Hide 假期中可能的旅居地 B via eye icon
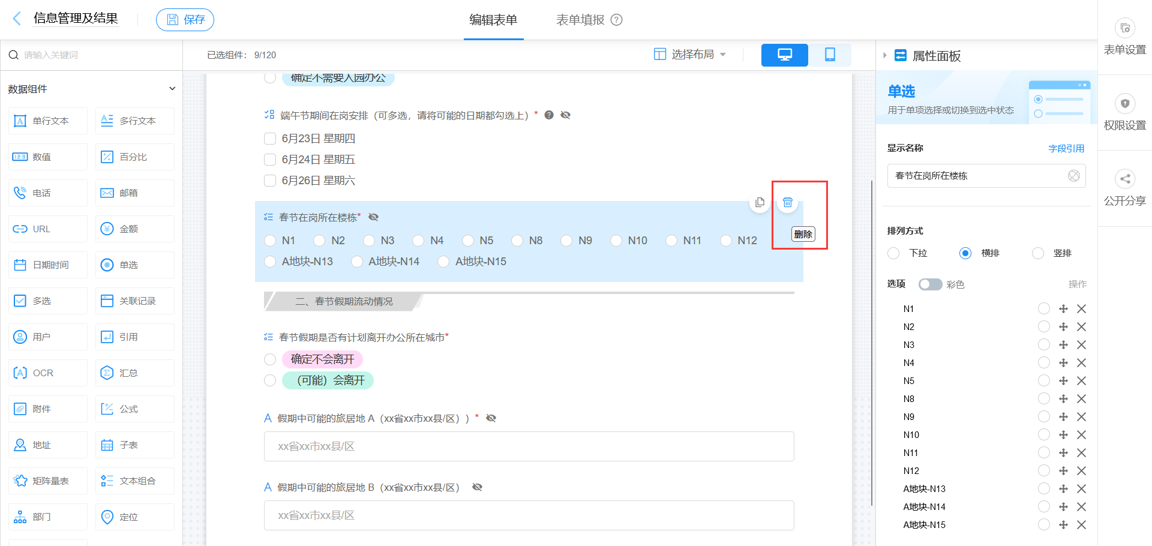The image size is (1152, 546). pyautogui.click(x=477, y=487)
